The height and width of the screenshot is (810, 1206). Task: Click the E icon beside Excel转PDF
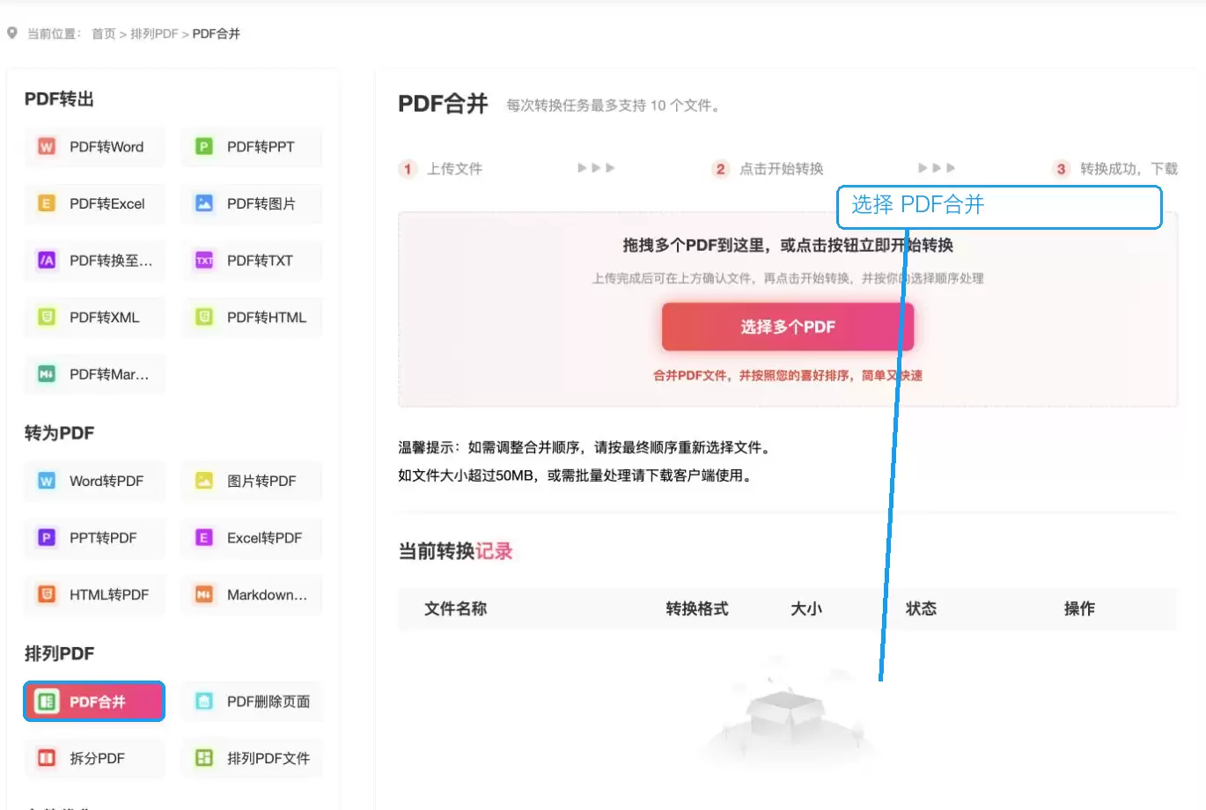(x=204, y=538)
